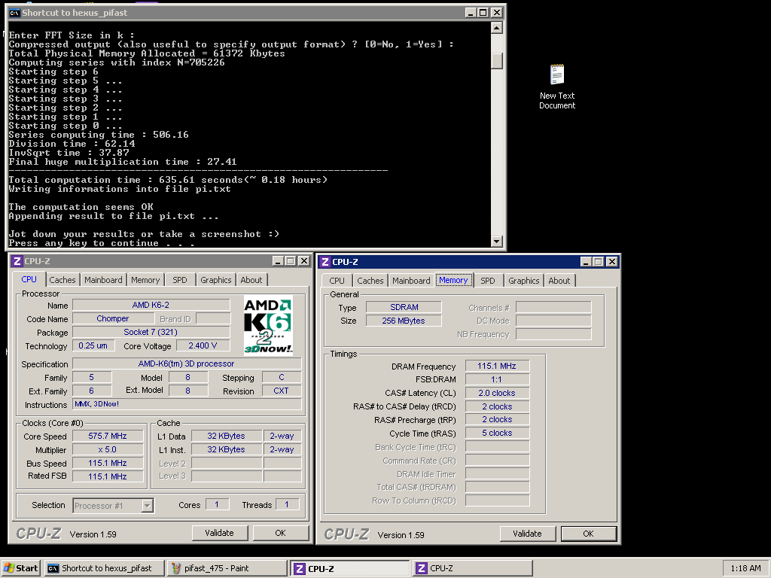Click the 'Socket 7 (321)' Package field
The image size is (771, 578).
point(151,332)
